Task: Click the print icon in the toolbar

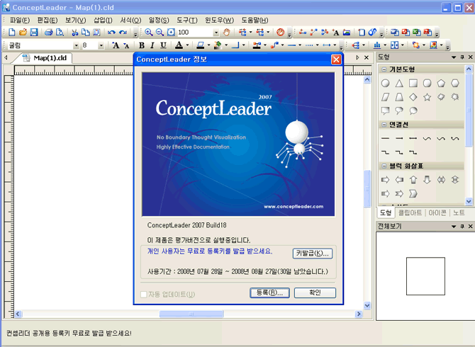Action: point(49,32)
